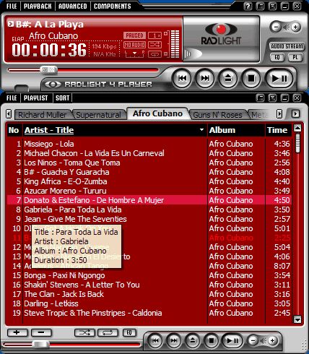Viewport: 309px width, 354px height.
Task: Click eject in playlist bottom controls
Action: pos(193,340)
